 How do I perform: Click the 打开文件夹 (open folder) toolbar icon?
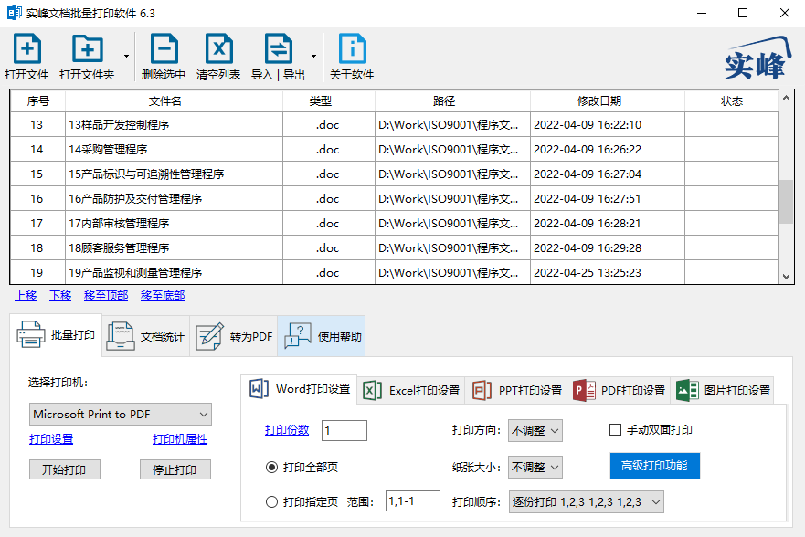(88, 48)
